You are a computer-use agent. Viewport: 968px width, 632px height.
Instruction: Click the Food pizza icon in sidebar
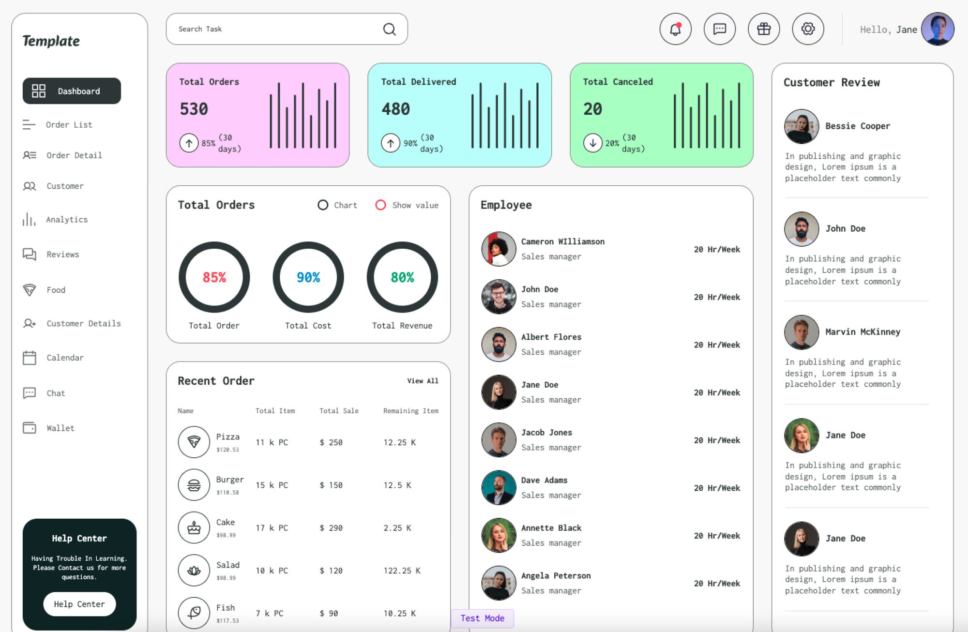[x=29, y=289]
